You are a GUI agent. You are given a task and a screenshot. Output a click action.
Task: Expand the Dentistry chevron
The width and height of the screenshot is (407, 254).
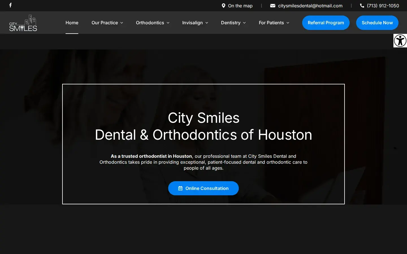(x=244, y=23)
